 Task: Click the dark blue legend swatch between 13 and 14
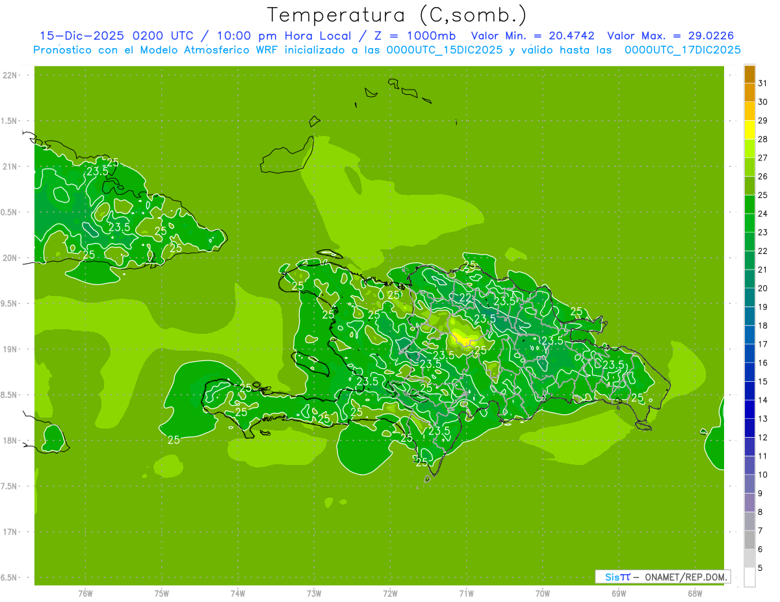click(749, 410)
